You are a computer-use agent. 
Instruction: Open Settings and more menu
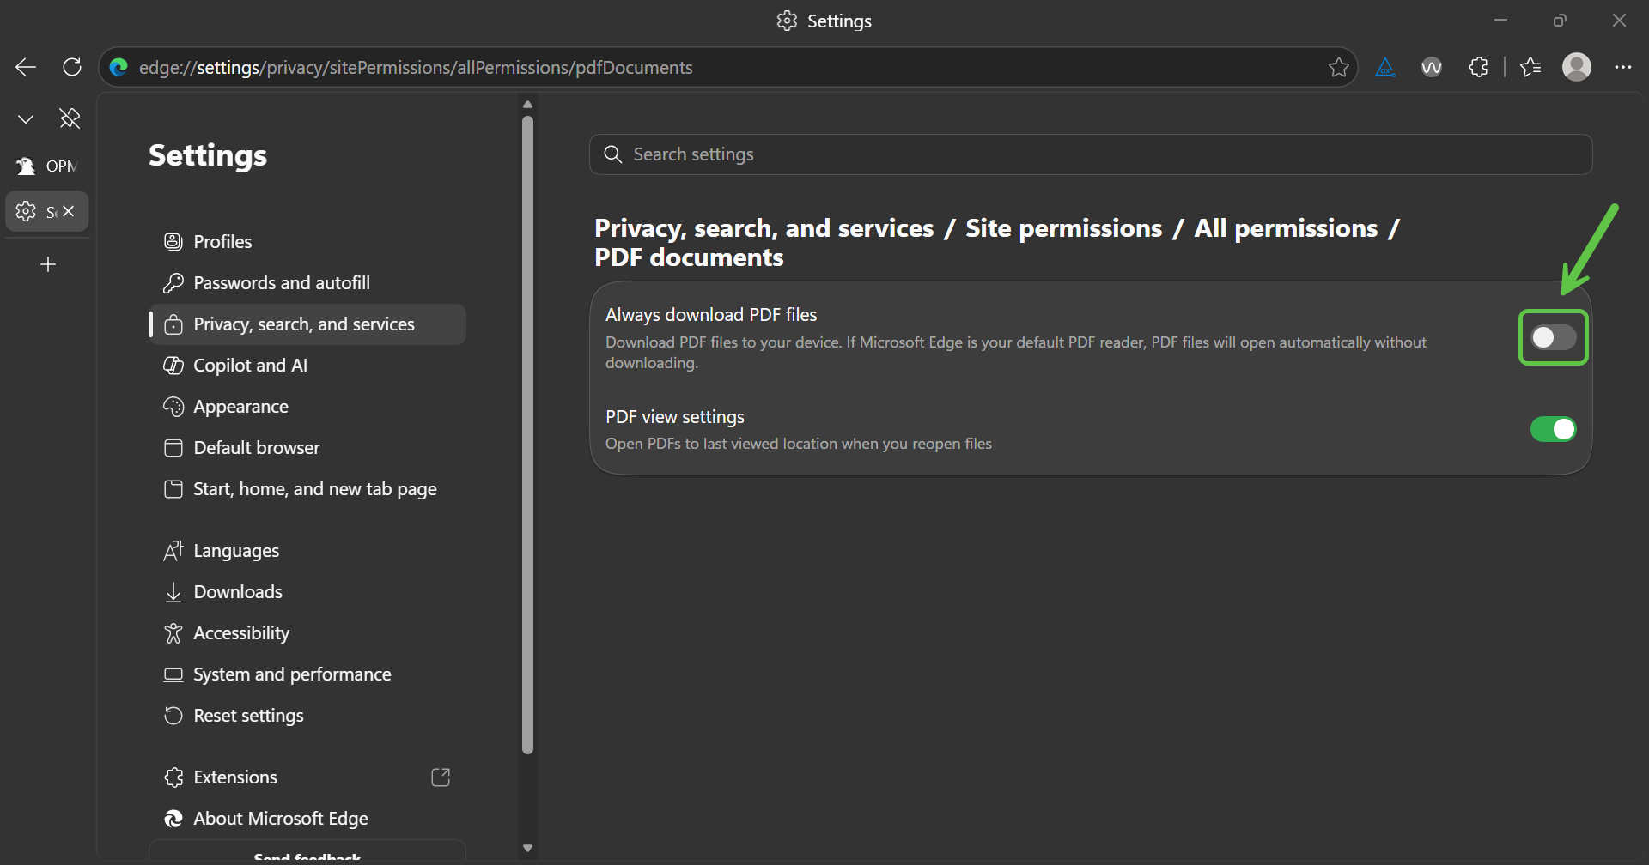1622,67
